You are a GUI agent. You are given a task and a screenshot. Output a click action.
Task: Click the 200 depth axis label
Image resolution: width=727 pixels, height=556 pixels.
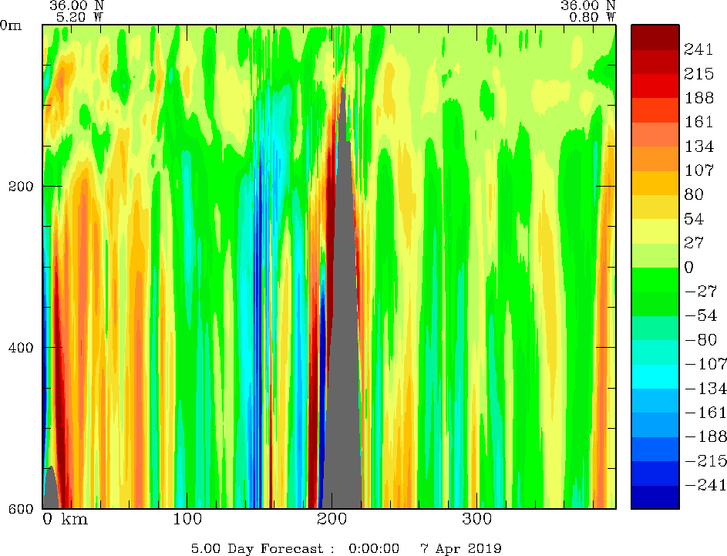click(21, 187)
